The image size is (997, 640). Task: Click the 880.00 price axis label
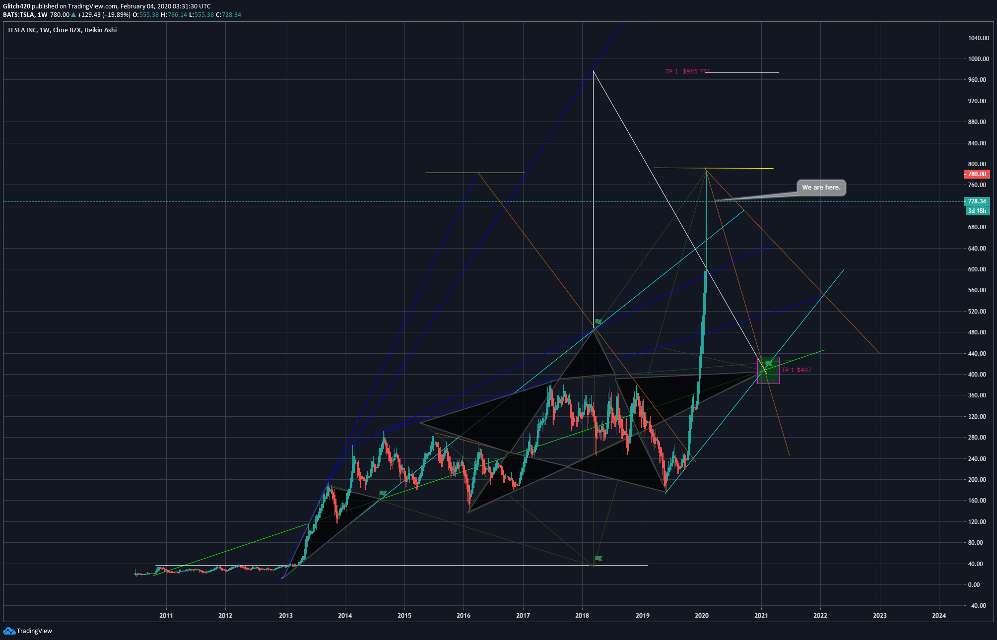tap(977, 122)
